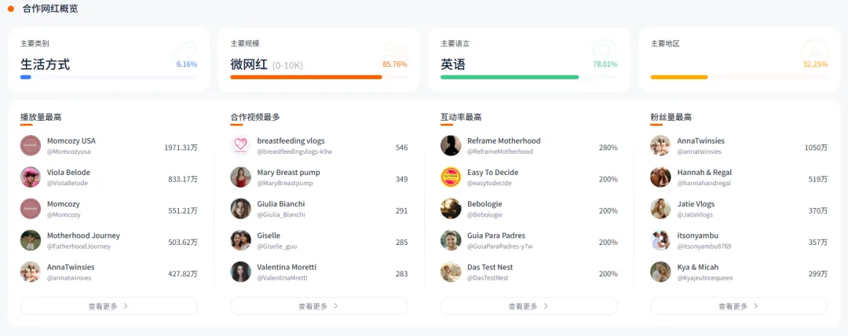The image size is (848, 336).
Task: Click itsonyambu profile avatar
Action: [660, 240]
